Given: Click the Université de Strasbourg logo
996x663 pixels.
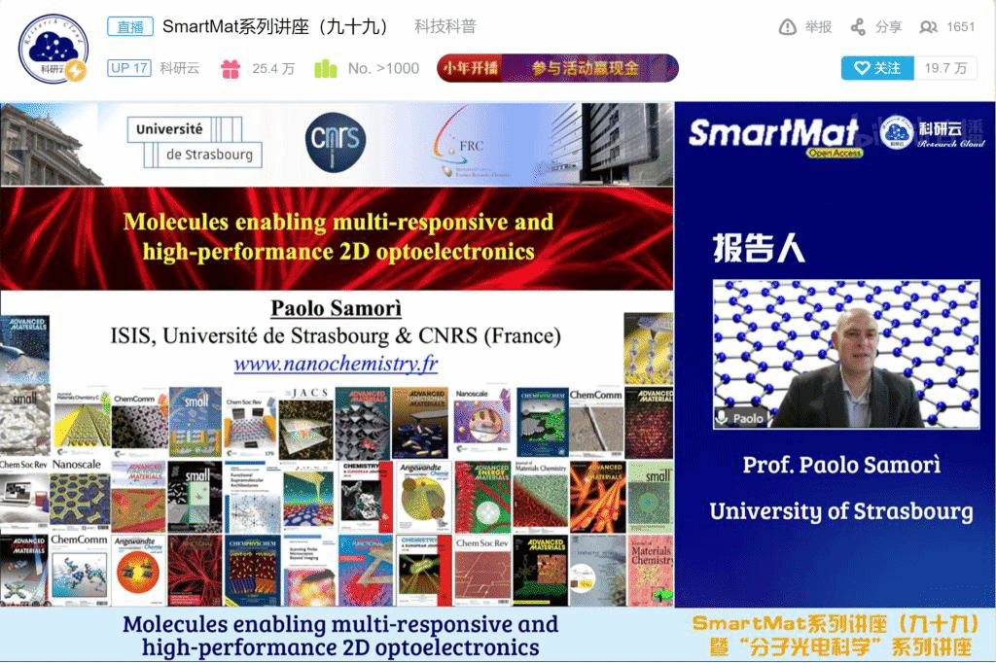Looking at the screenshot, I should (195, 142).
